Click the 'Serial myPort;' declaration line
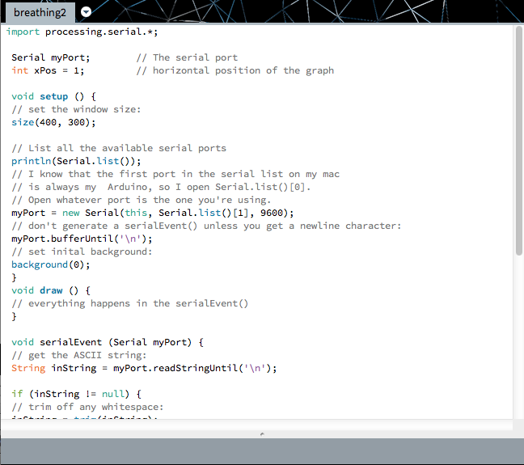 pos(51,57)
